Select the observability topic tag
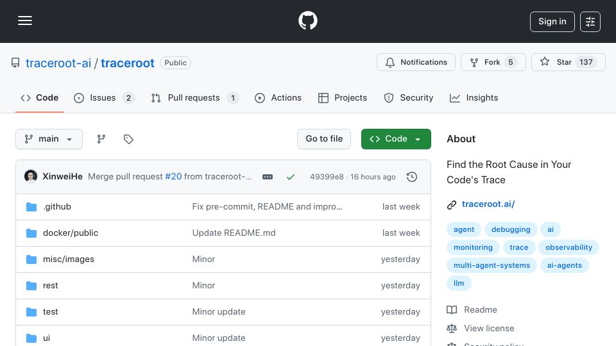Screen dimensions: 616x346 [x=569, y=247]
